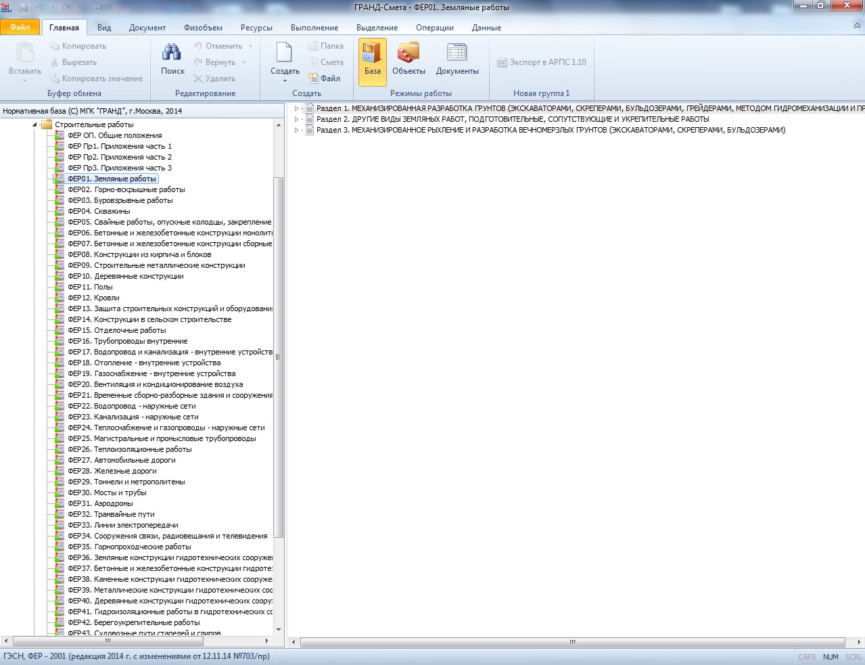Open the Файл menu

point(20,27)
